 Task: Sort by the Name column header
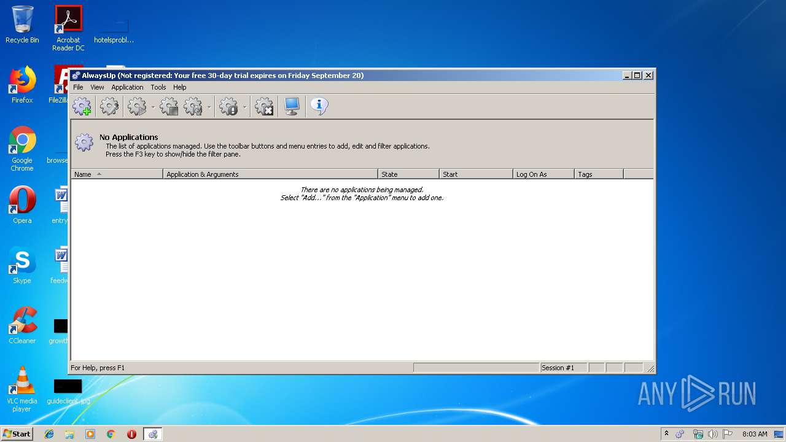click(117, 174)
